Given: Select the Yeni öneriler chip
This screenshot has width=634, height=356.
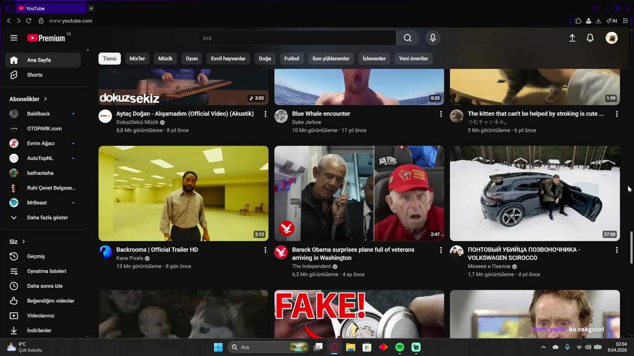Looking at the screenshot, I should click(414, 58).
